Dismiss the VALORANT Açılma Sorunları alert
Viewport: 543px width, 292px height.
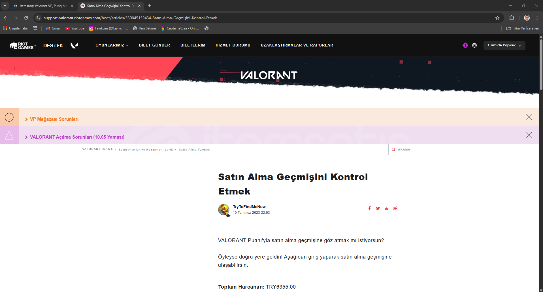529,135
